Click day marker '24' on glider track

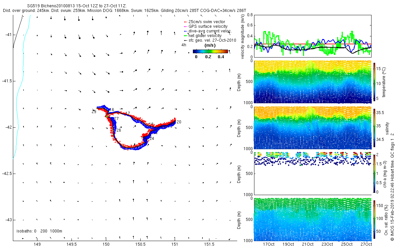coord(152,139)
